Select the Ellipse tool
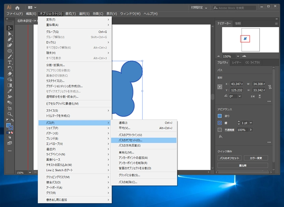 (x=9, y=51)
